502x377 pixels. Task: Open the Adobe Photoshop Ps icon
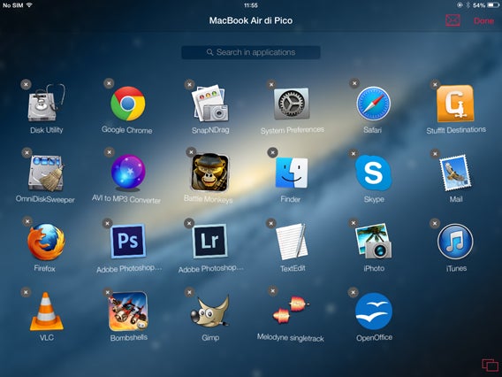pyautogui.click(x=128, y=242)
